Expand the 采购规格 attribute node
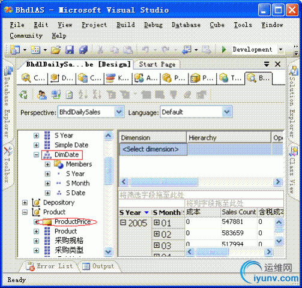The image size is (302, 288). pos(36,241)
